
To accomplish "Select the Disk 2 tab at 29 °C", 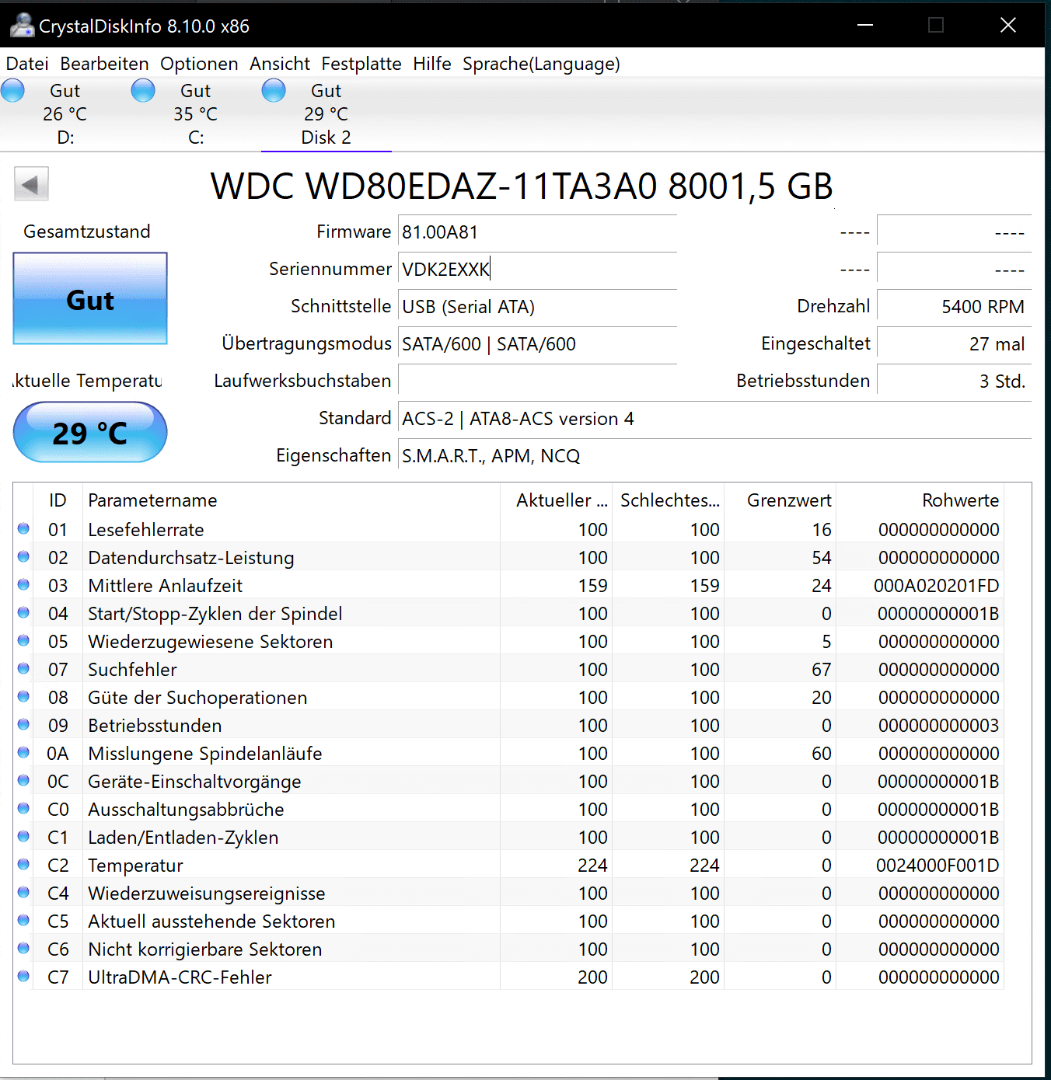I will click(326, 114).
